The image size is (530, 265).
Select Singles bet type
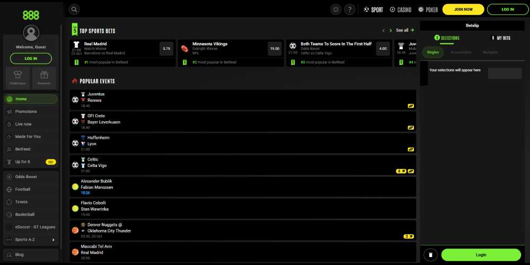pos(432,52)
